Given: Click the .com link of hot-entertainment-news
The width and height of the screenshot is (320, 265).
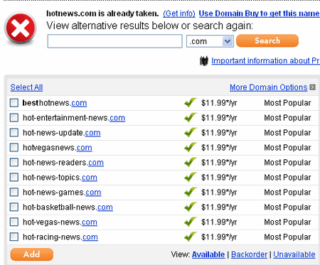Looking at the screenshot, I should click(117, 118).
